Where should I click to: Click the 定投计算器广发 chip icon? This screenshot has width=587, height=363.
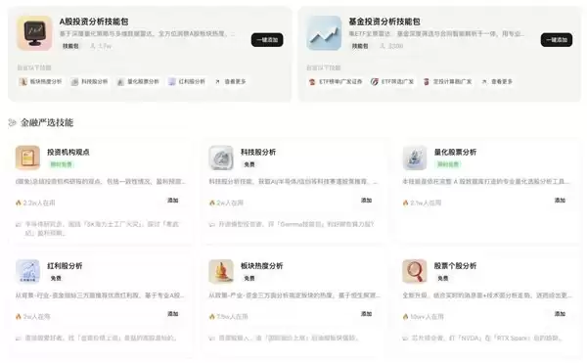[427, 81]
